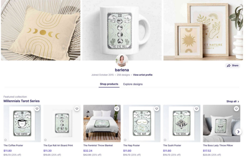Click info icon on The Sushi Poster

[165, 140]
